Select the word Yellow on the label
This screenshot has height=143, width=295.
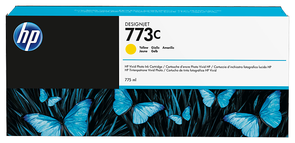click(144, 48)
